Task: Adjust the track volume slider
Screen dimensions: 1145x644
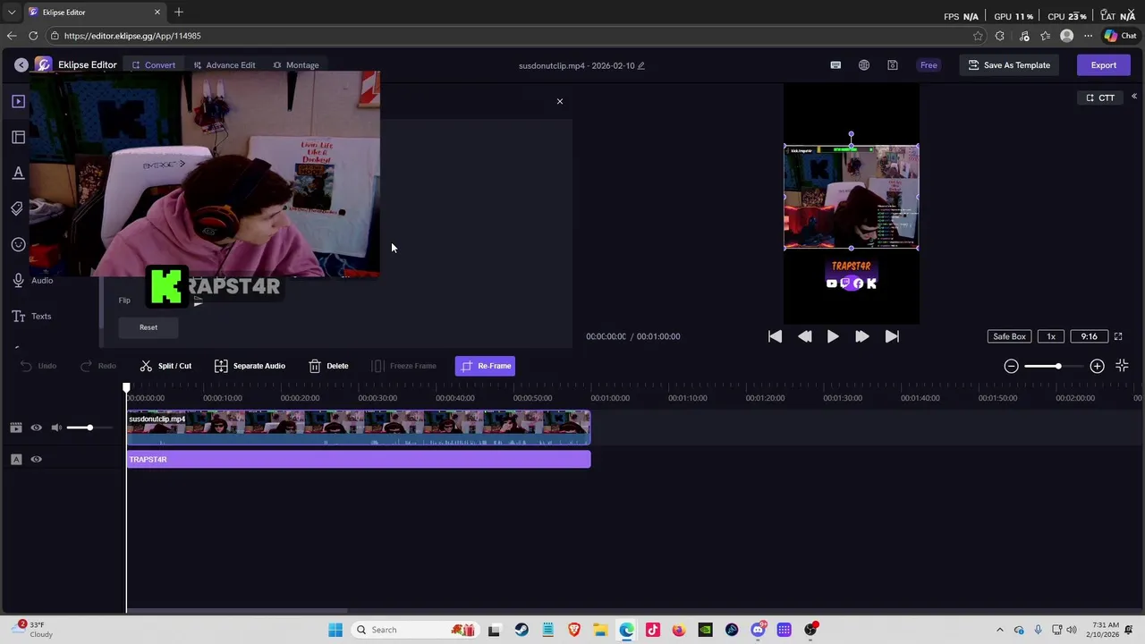Action: pyautogui.click(x=89, y=428)
